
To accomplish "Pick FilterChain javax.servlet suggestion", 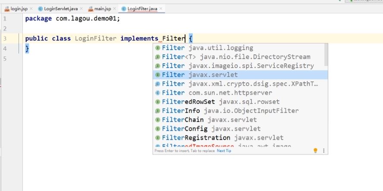I will point(240,120).
